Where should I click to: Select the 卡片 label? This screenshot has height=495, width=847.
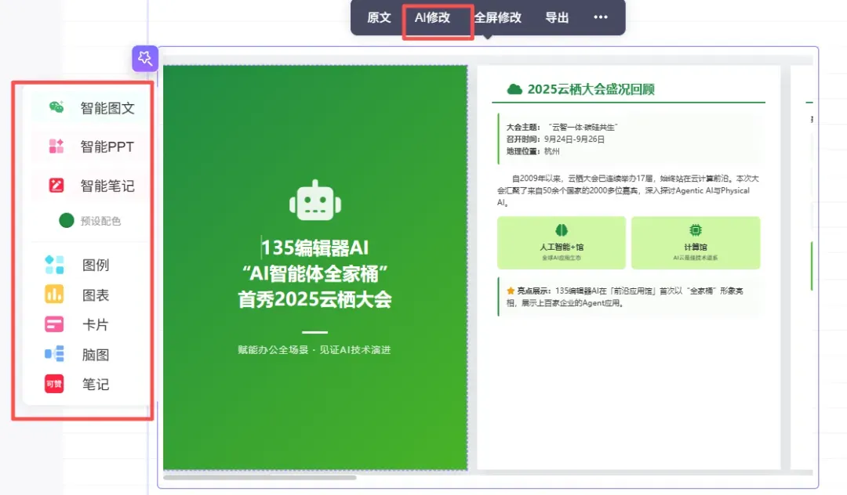click(x=96, y=324)
